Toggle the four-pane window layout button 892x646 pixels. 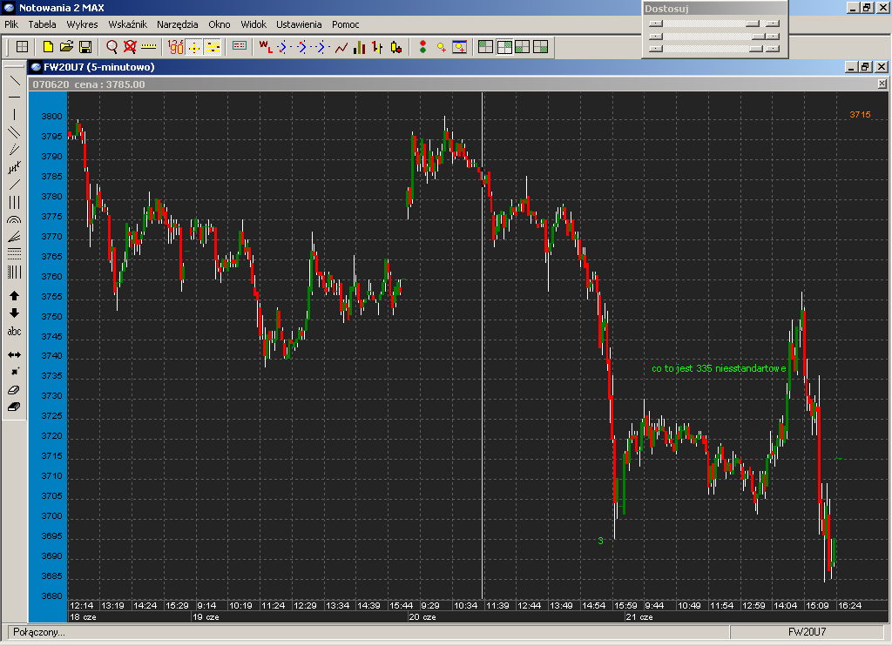coord(541,47)
